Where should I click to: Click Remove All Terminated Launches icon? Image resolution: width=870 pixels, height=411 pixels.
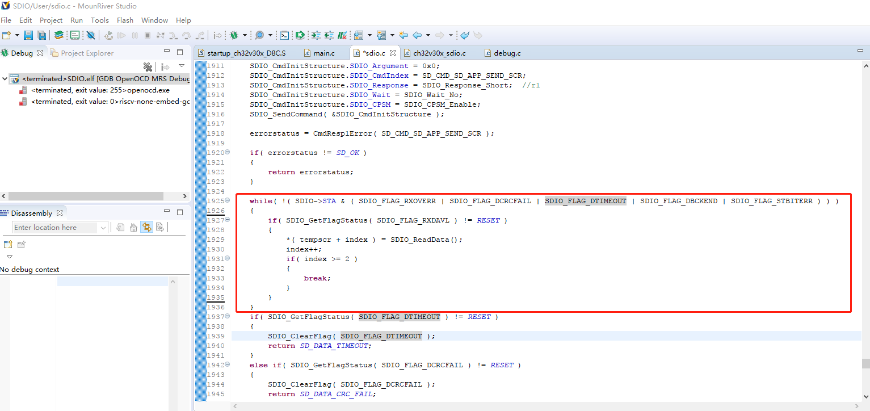click(x=148, y=67)
